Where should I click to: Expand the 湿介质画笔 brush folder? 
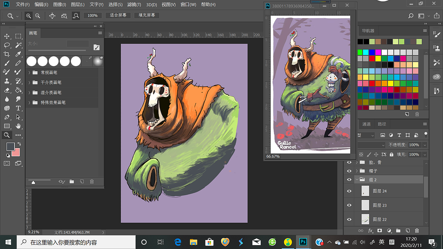[x=29, y=93]
